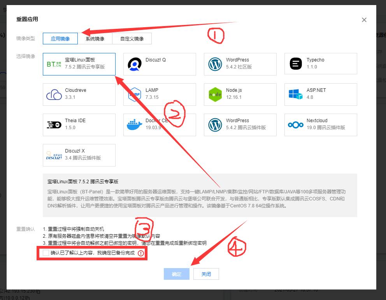Viewport: 386px width, 300px height.
Task: Pick the Nextcloud 19.0 腾讯云插件版 text
Action: (326, 128)
